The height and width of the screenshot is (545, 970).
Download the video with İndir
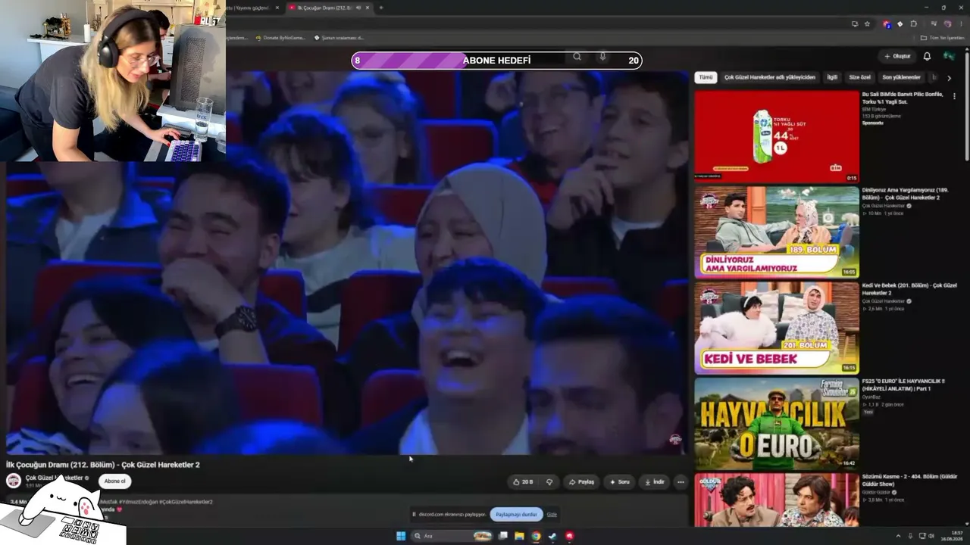654,481
